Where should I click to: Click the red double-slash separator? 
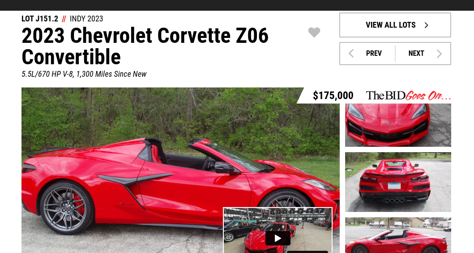64,19
